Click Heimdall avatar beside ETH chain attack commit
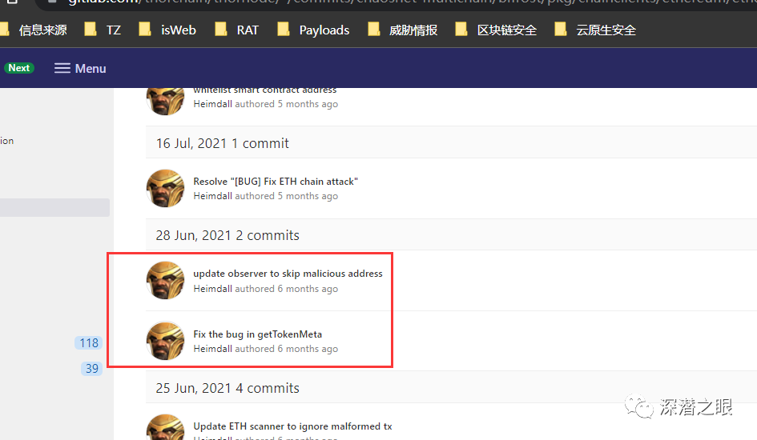The width and height of the screenshot is (757, 440). [165, 189]
